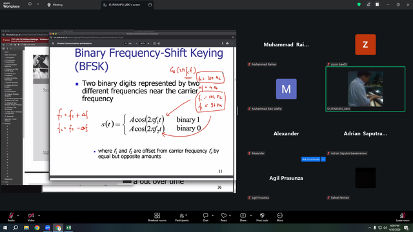Click the annotate pencil icon in title bar
Viewport: 413px width, 232px height.
coord(368,5)
